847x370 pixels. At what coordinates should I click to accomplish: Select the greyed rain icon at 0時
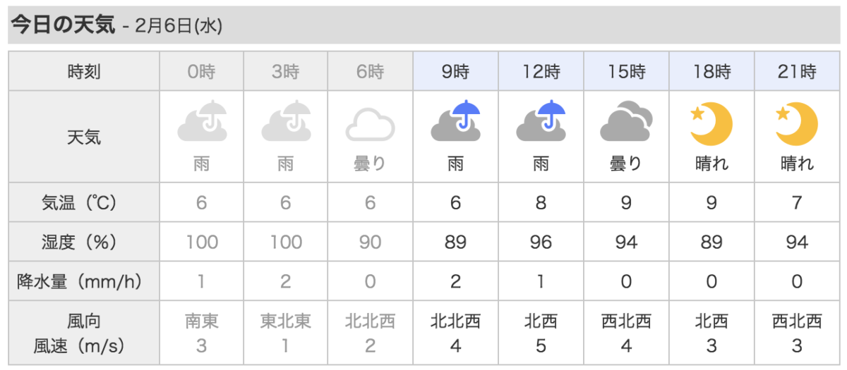[x=201, y=121]
